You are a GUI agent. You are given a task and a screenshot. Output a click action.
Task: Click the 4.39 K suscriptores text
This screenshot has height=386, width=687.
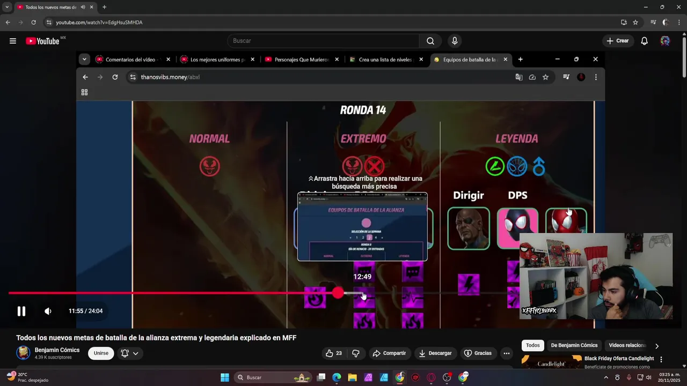coord(53,358)
